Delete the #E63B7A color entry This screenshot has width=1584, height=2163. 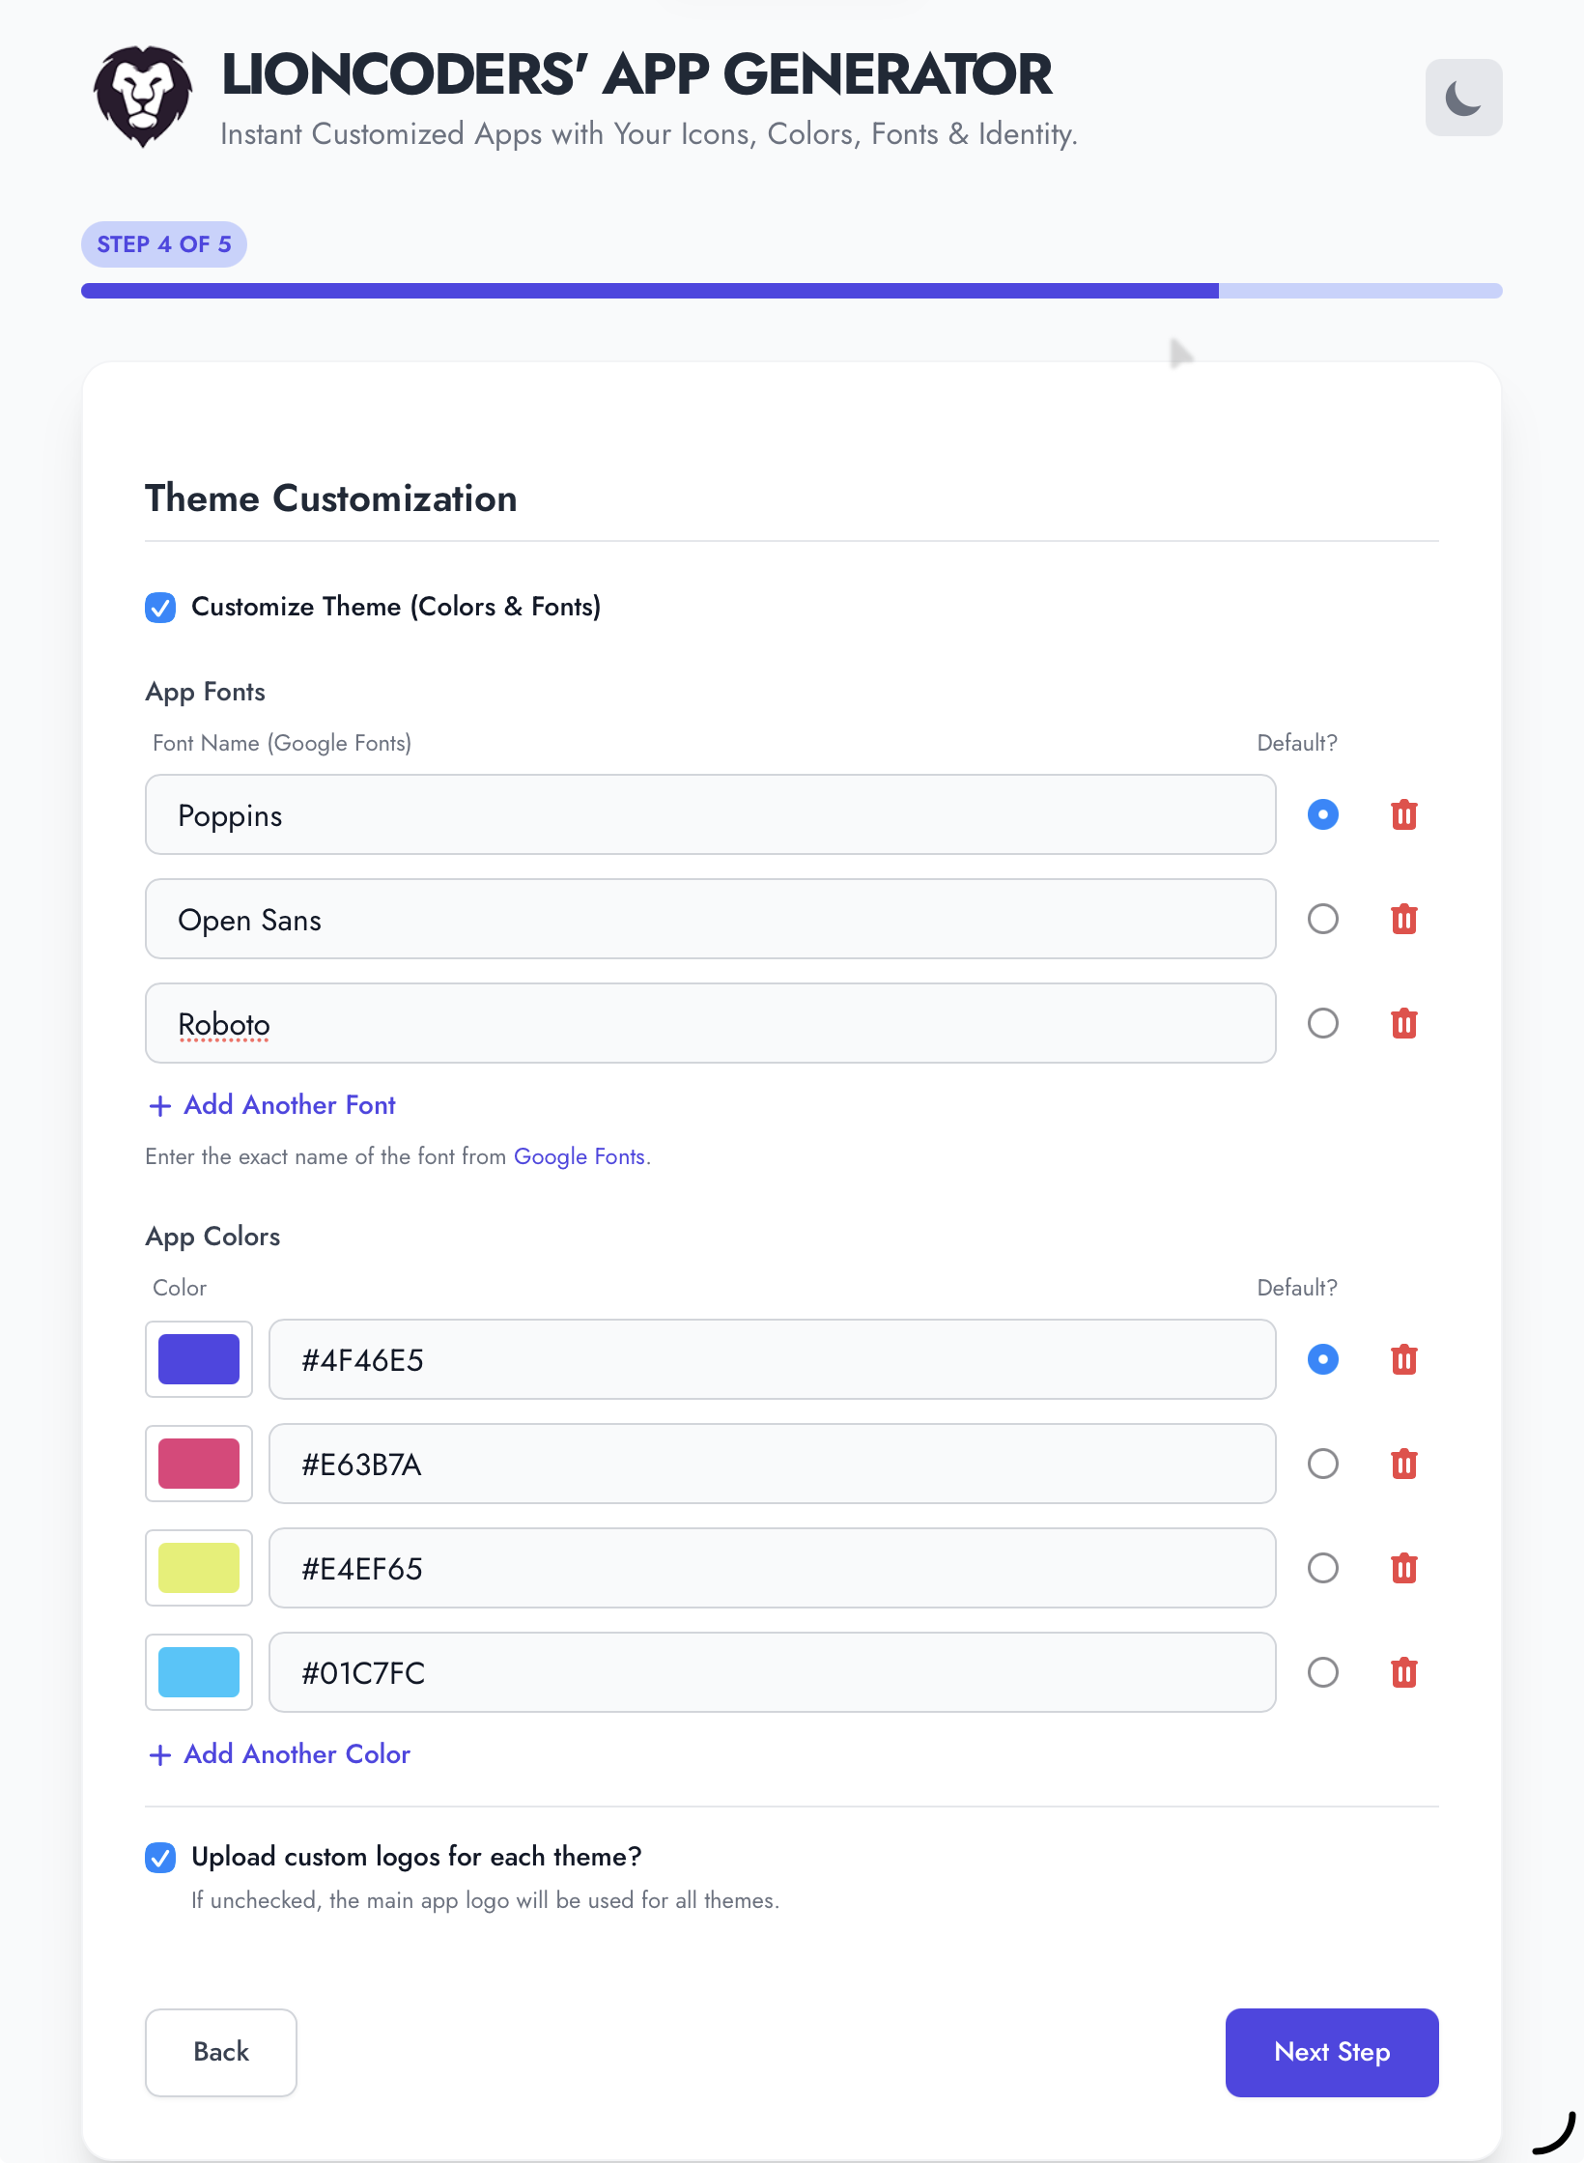tap(1404, 1464)
